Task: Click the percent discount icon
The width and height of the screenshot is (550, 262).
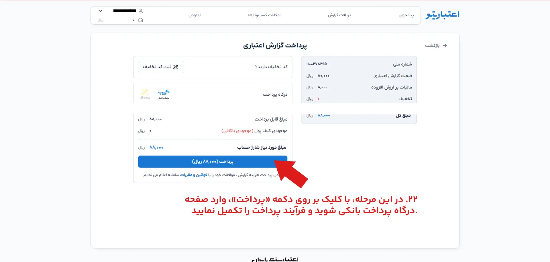Action: 176,67
